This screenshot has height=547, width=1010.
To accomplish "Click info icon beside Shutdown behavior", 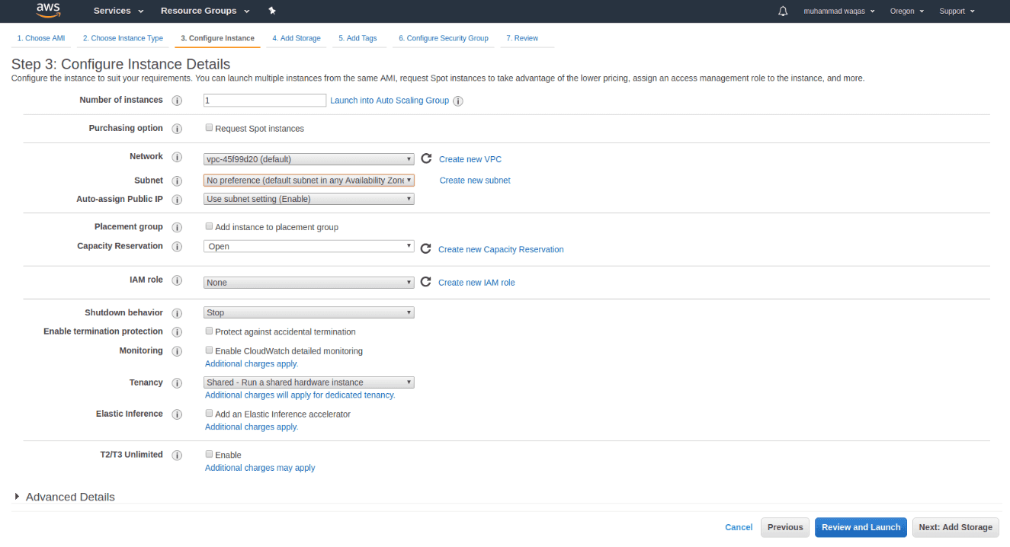I will (177, 313).
